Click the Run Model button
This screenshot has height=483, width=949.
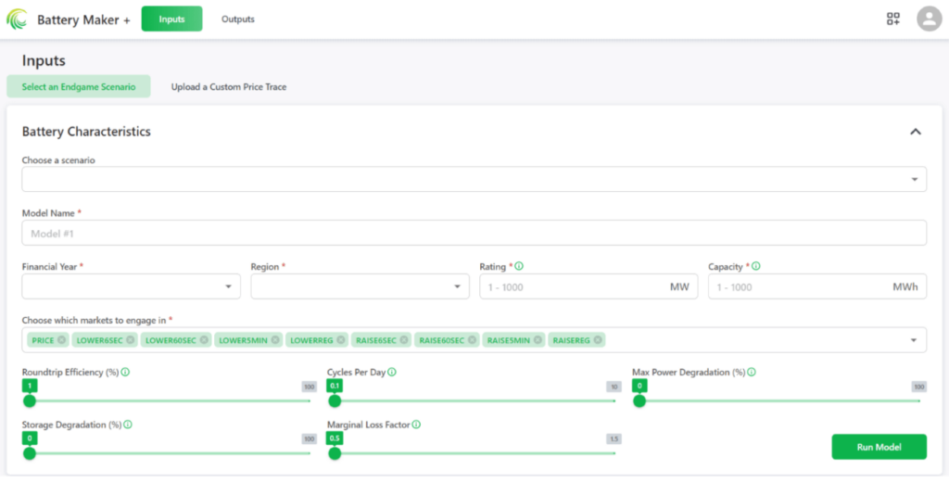879,447
